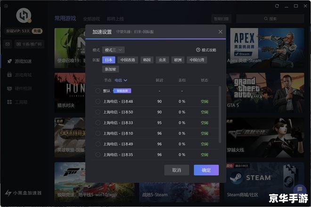Select the 韩国 region server
This screenshot has height=207, width=311.
click(147, 60)
